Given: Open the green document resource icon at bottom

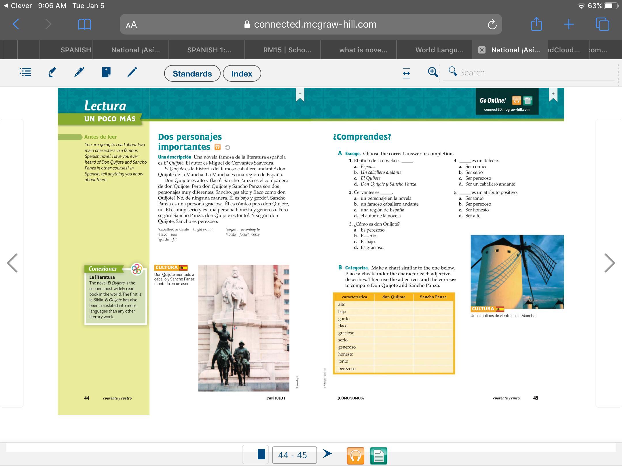Looking at the screenshot, I should pos(378,456).
